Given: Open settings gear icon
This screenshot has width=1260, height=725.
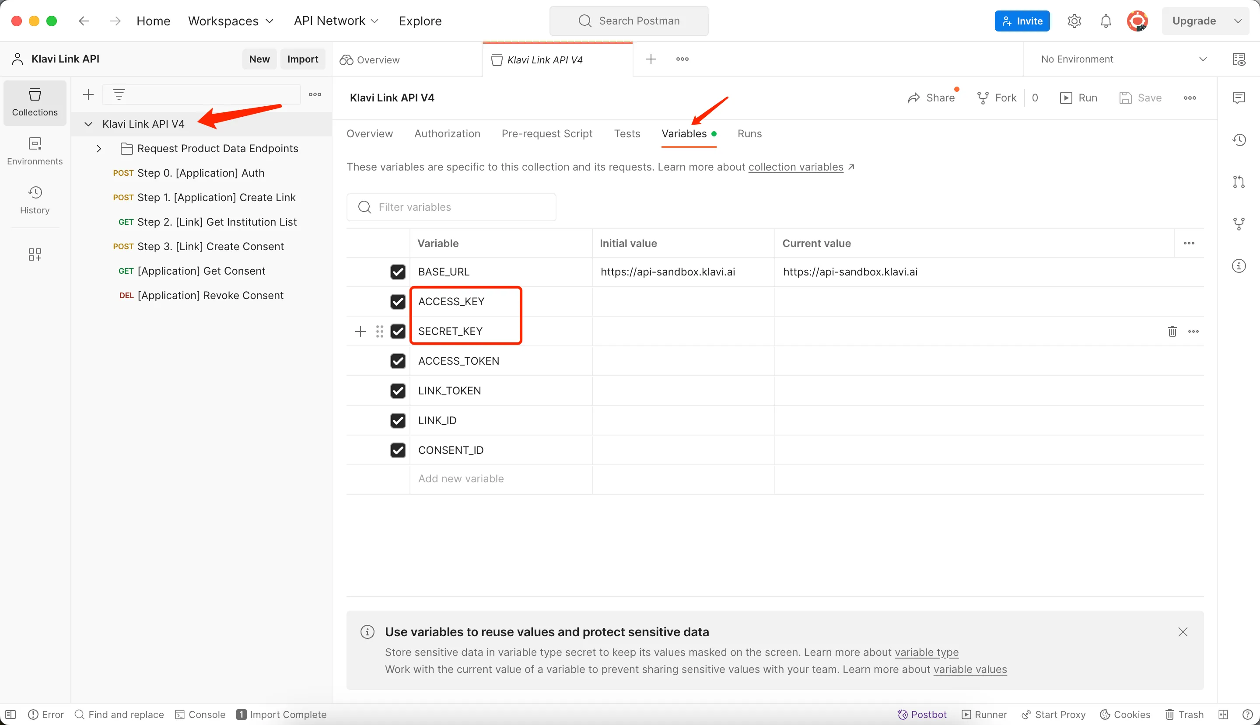Looking at the screenshot, I should coord(1074,21).
